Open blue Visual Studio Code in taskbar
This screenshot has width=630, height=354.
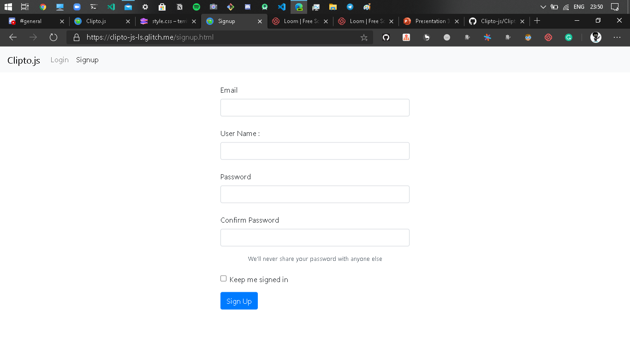pyautogui.click(x=282, y=7)
